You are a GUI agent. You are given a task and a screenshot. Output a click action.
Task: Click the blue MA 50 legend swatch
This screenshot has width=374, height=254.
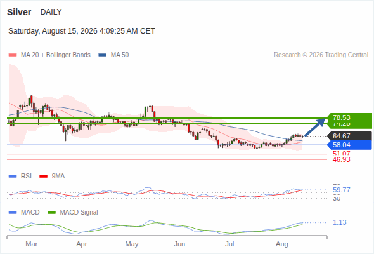pyautogui.click(x=103, y=55)
